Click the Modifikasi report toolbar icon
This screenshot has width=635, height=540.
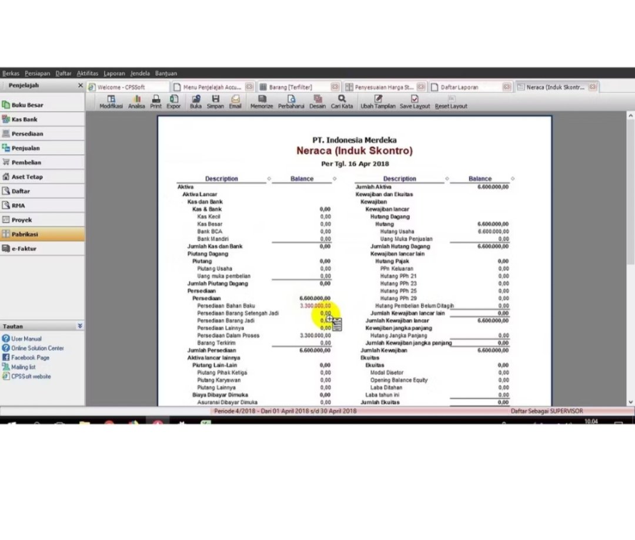click(111, 102)
